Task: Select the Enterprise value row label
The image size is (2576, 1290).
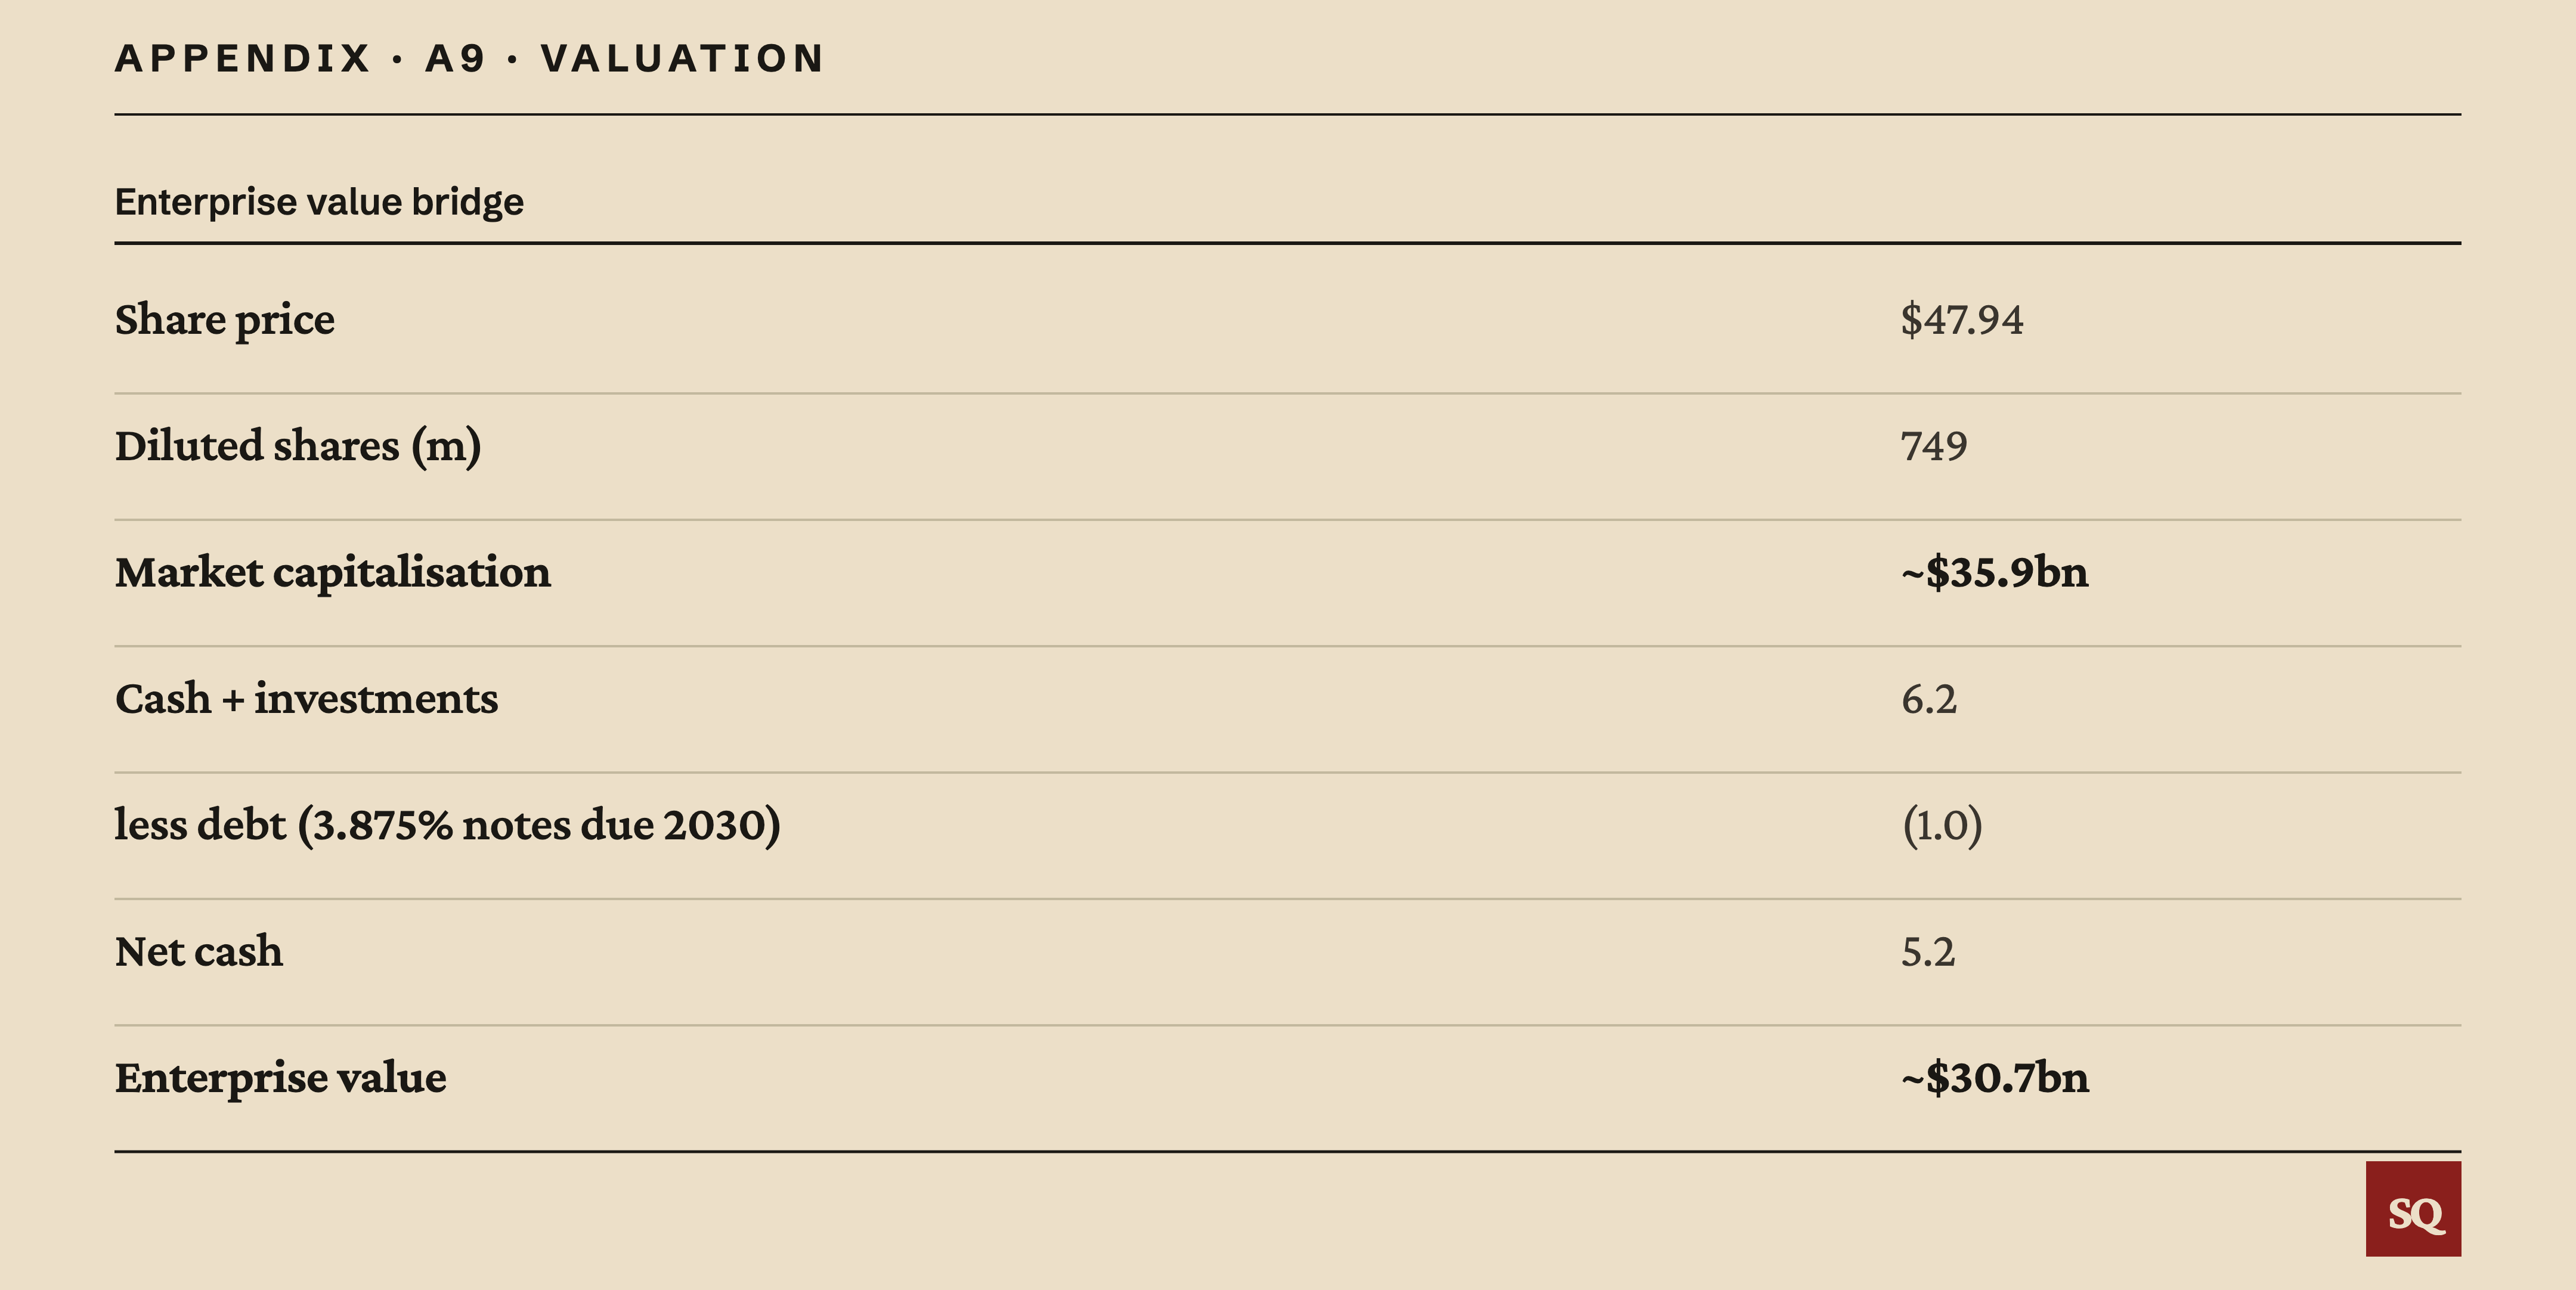Action: (281, 1078)
